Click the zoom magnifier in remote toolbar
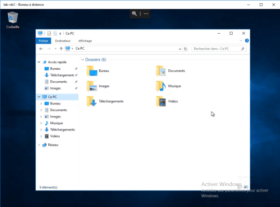Image resolution: width=280 pixels, height=207 pixels. (134, 13)
